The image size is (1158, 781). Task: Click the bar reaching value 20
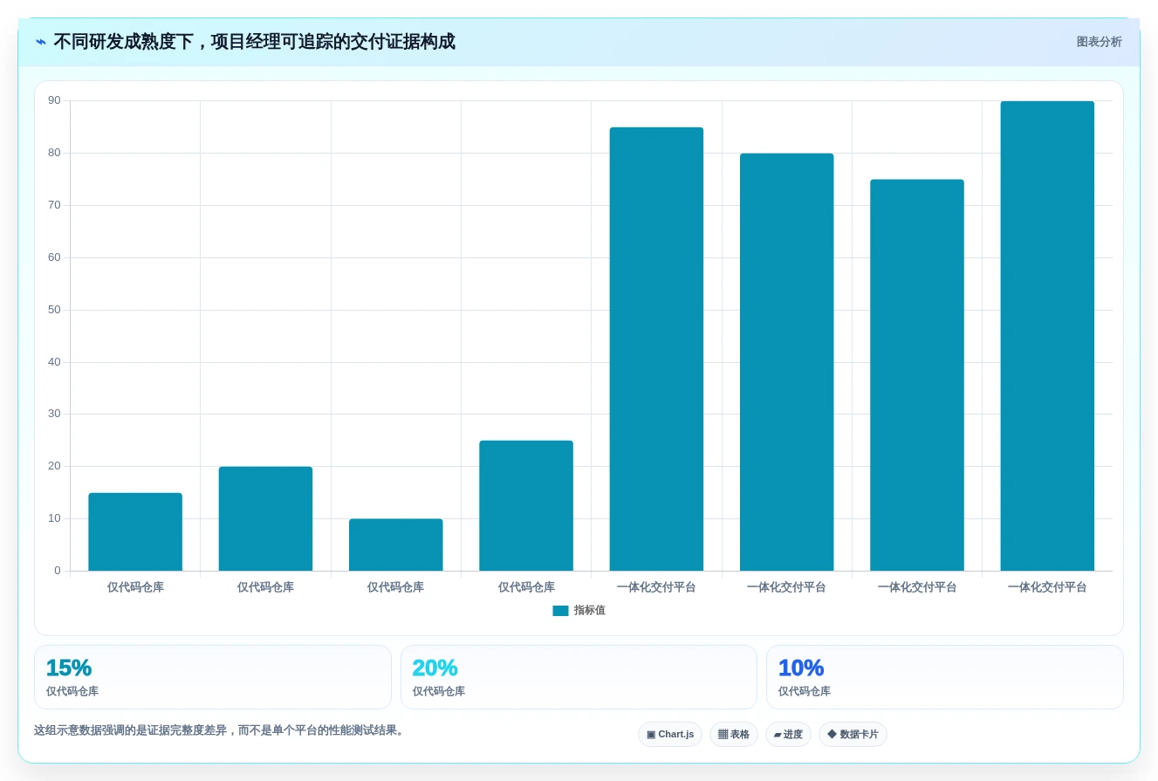pos(265,518)
